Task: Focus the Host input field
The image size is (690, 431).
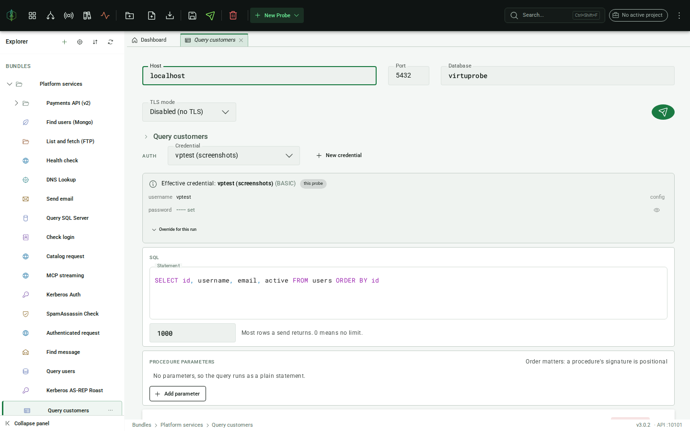Action: click(259, 76)
